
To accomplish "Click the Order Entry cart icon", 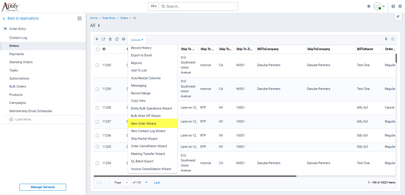I will click(x=5, y=29).
